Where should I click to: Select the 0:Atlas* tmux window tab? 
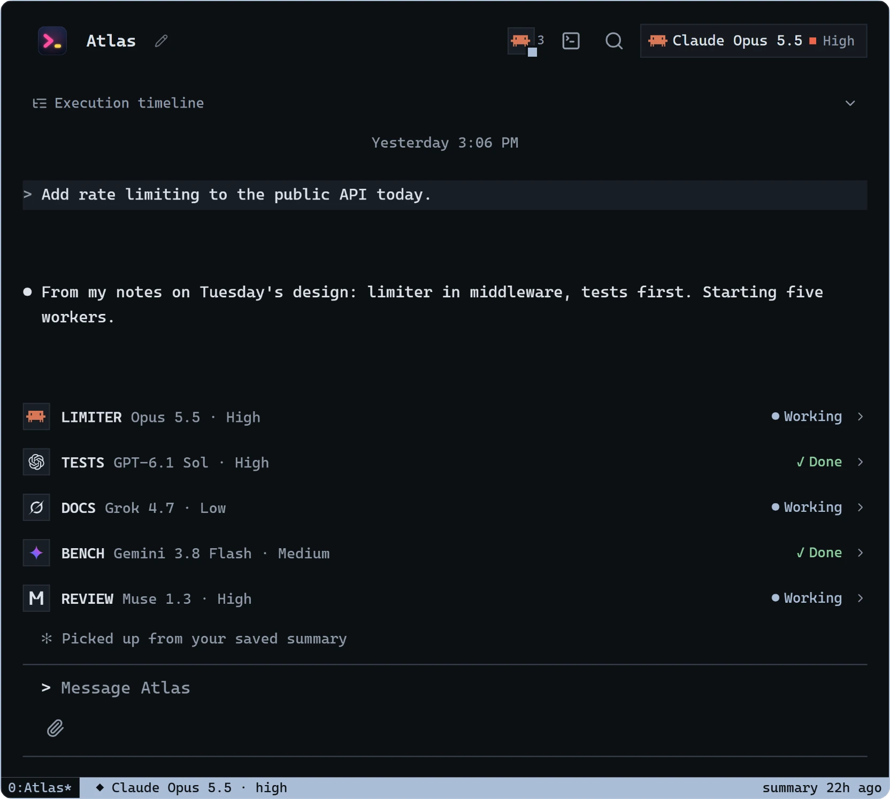click(40, 788)
